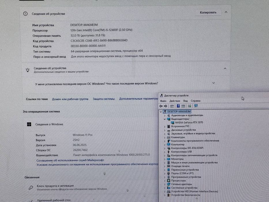The image size is (269, 202).
Task: Click device name value DESKTOP-MAKAB3M in Settings
Action: (x=84, y=25)
